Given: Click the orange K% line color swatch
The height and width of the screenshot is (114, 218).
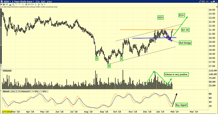Looking at the screenshot, I should click(41, 91).
